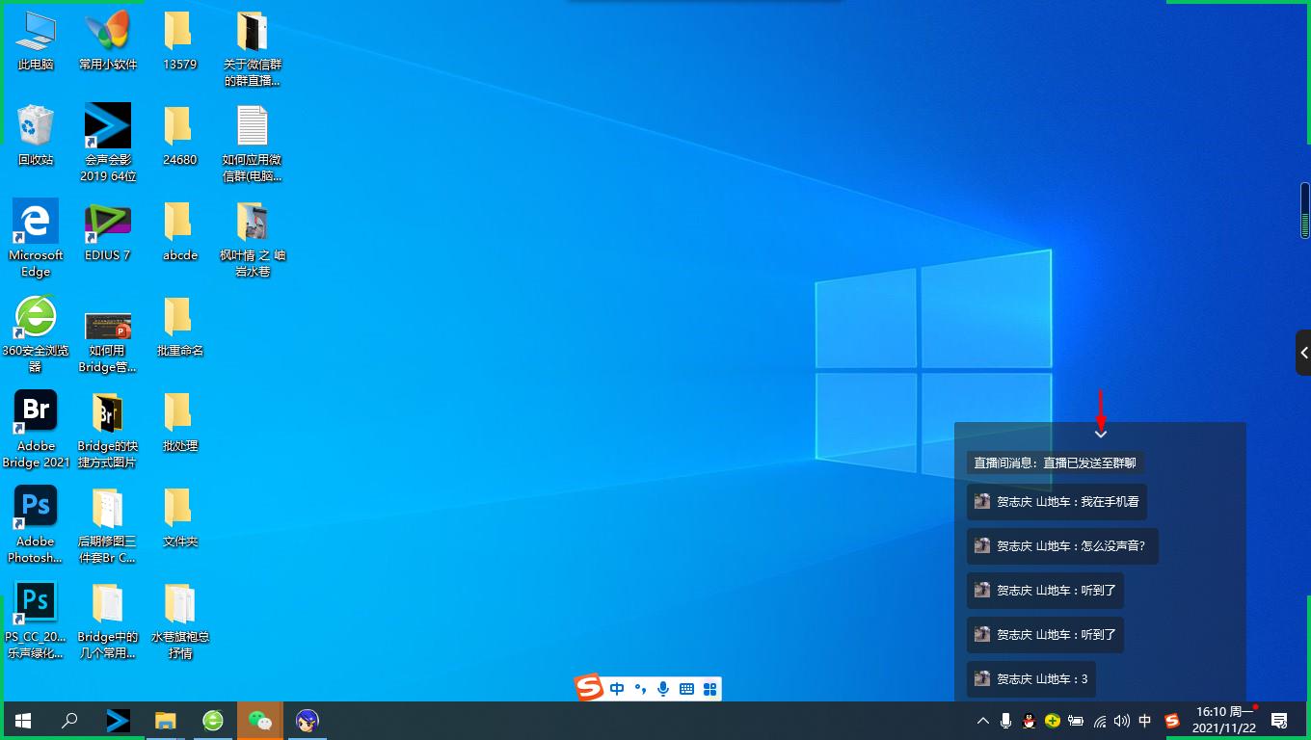
Task: Click the chat message reading 3
Action: click(1031, 679)
